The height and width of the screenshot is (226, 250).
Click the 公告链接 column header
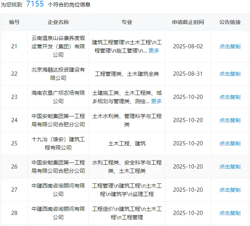click(230, 22)
